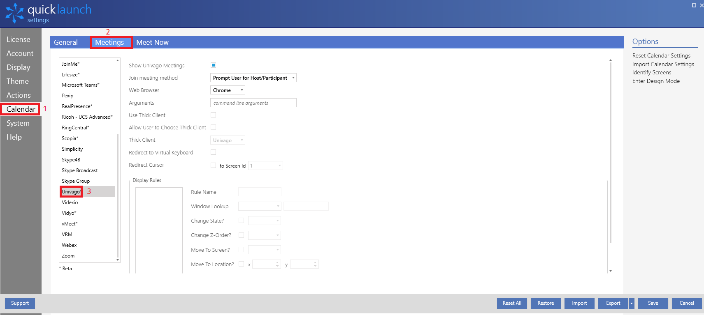
Task: Select JoinMe* in the meeting list
Action: (87, 64)
